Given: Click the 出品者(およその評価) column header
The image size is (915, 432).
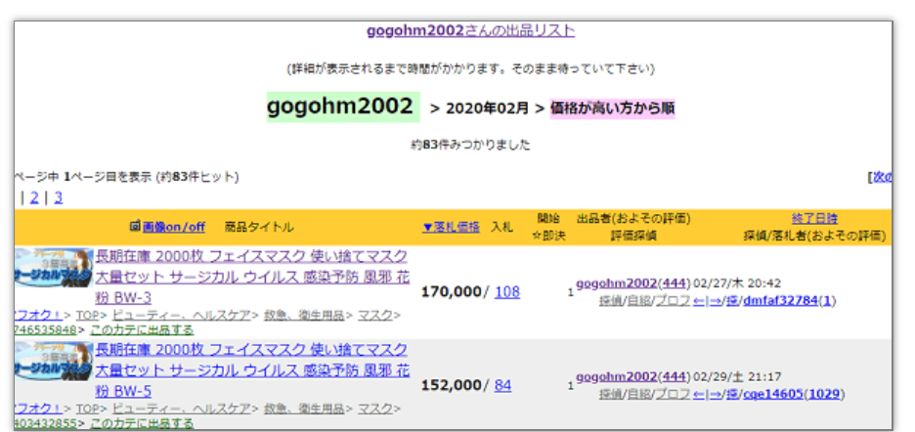Looking at the screenshot, I should [x=633, y=218].
